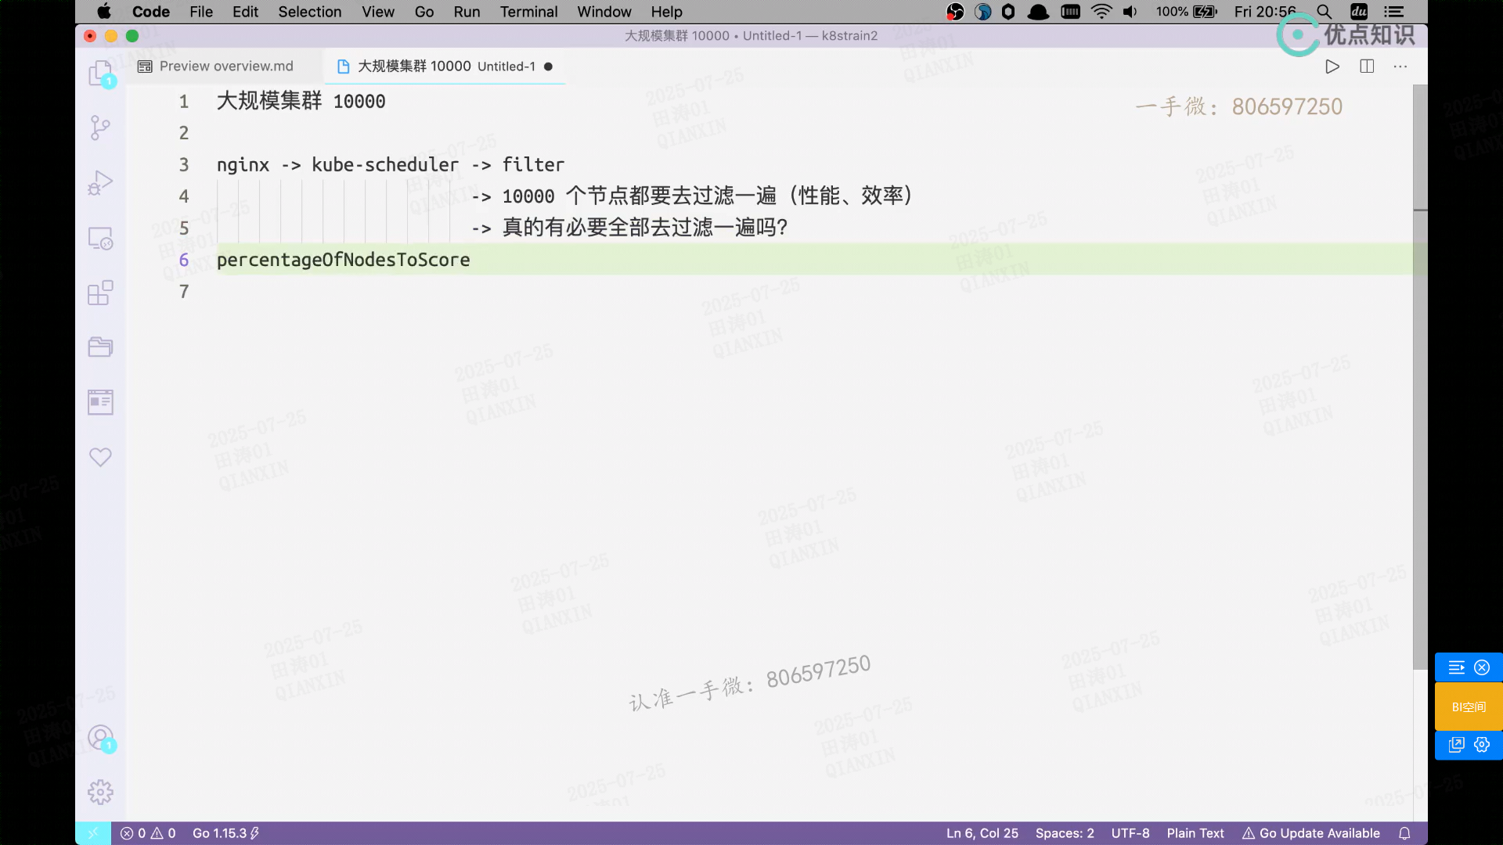Open the Extensions view
Viewport: 1503px width, 845px height.
tap(100, 293)
